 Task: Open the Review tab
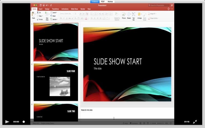[x=83, y=9]
